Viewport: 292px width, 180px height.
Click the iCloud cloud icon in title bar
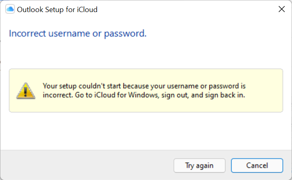pos(10,9)
